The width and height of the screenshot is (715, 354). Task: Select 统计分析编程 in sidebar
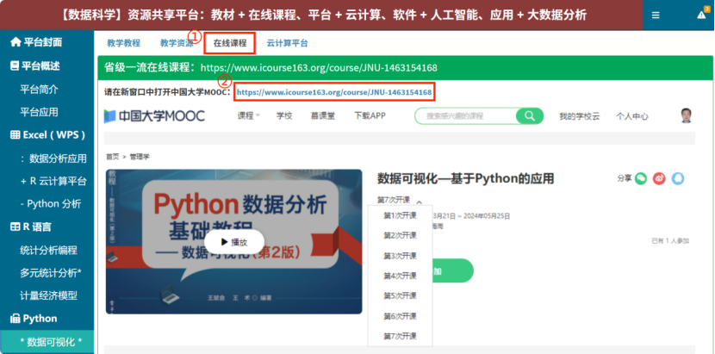coord(49,250)
